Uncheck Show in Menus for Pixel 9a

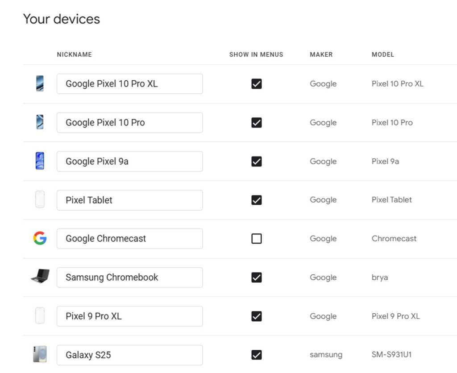(257, 162)
